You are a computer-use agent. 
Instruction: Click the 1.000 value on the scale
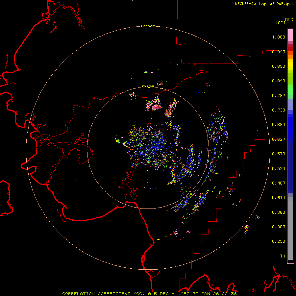(279, 37)
